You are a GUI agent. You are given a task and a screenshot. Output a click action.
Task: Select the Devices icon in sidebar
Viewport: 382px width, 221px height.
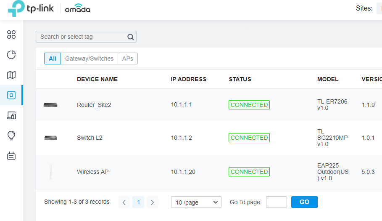pyautogui.click(x=11, y=95)
